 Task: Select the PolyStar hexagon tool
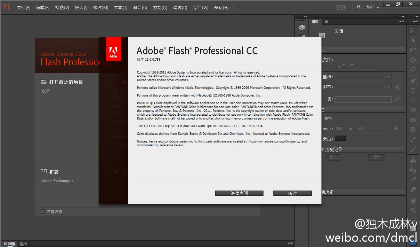(413, 129)
